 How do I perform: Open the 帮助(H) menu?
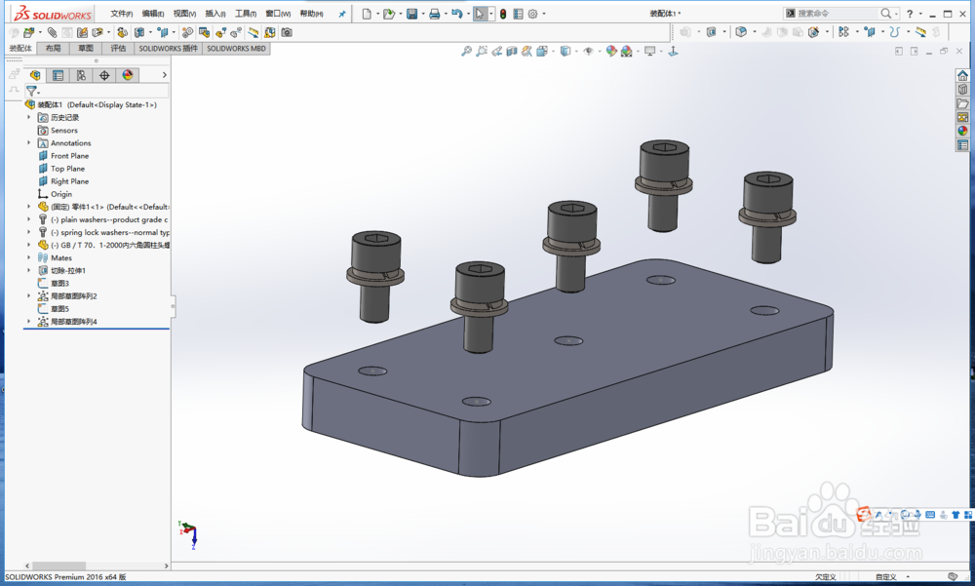point(312,14)
